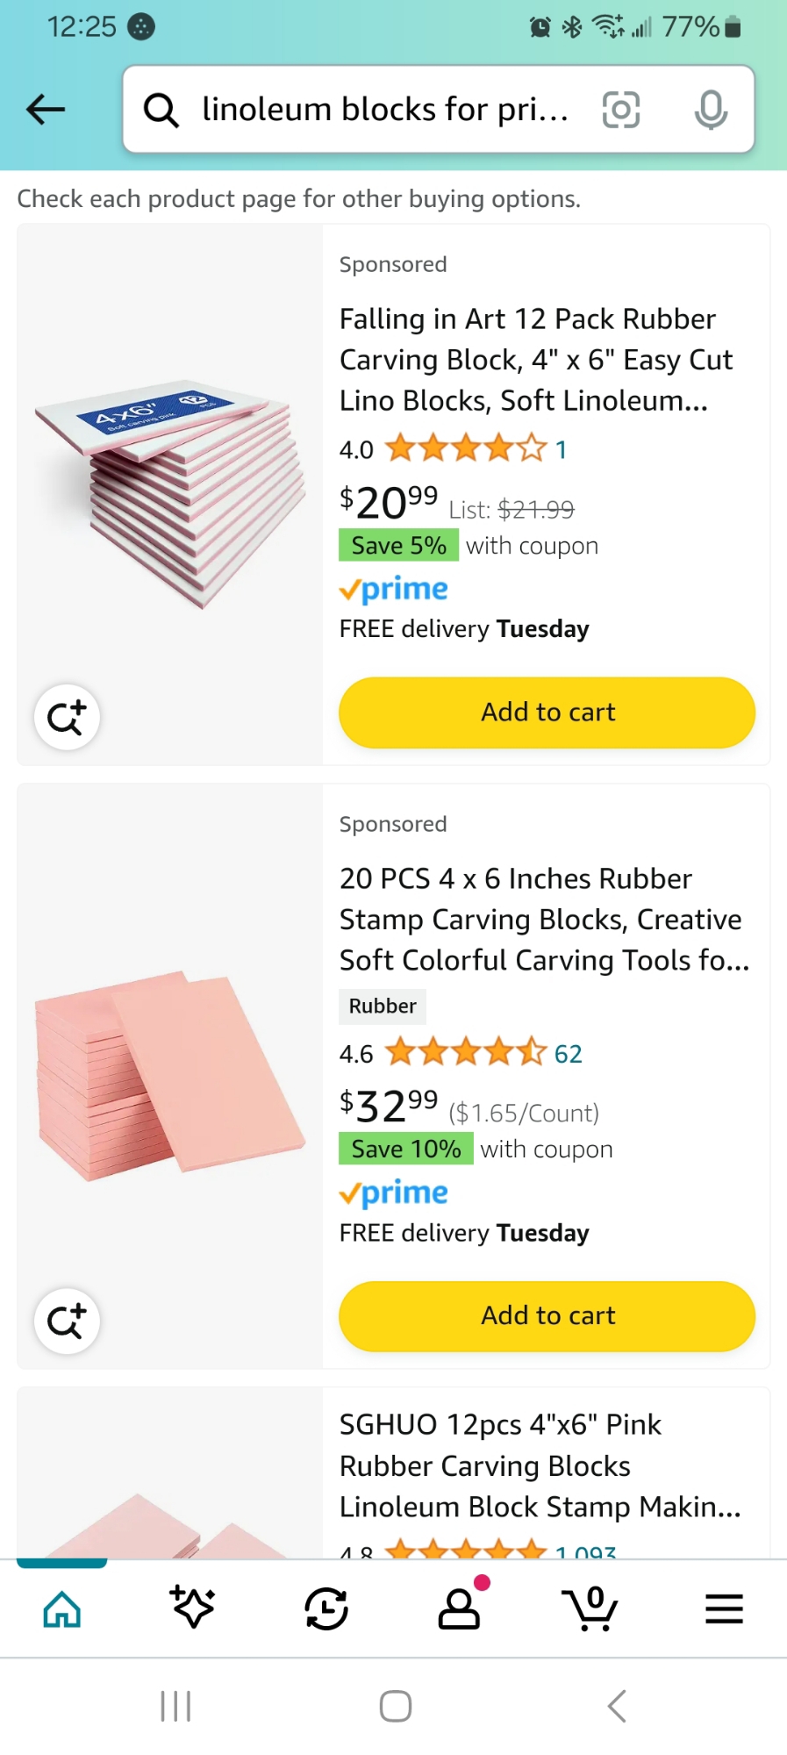This screenshot has height=1755, width=787.
Task: Tap visual search icon on Falling in Art image
Action: pos(67,717)
